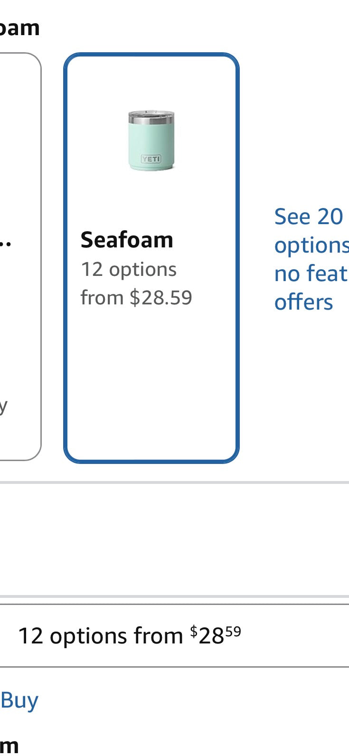Click the dollar sign before 28 in options row

coord(194,632)
